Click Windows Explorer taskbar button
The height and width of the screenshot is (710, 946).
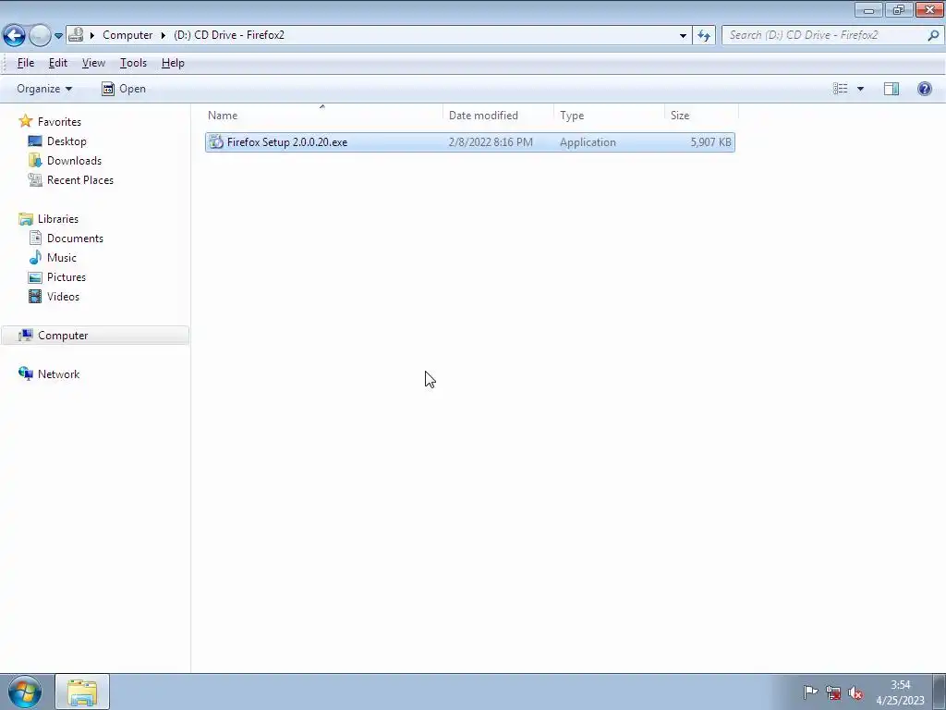tap(82, 692)
